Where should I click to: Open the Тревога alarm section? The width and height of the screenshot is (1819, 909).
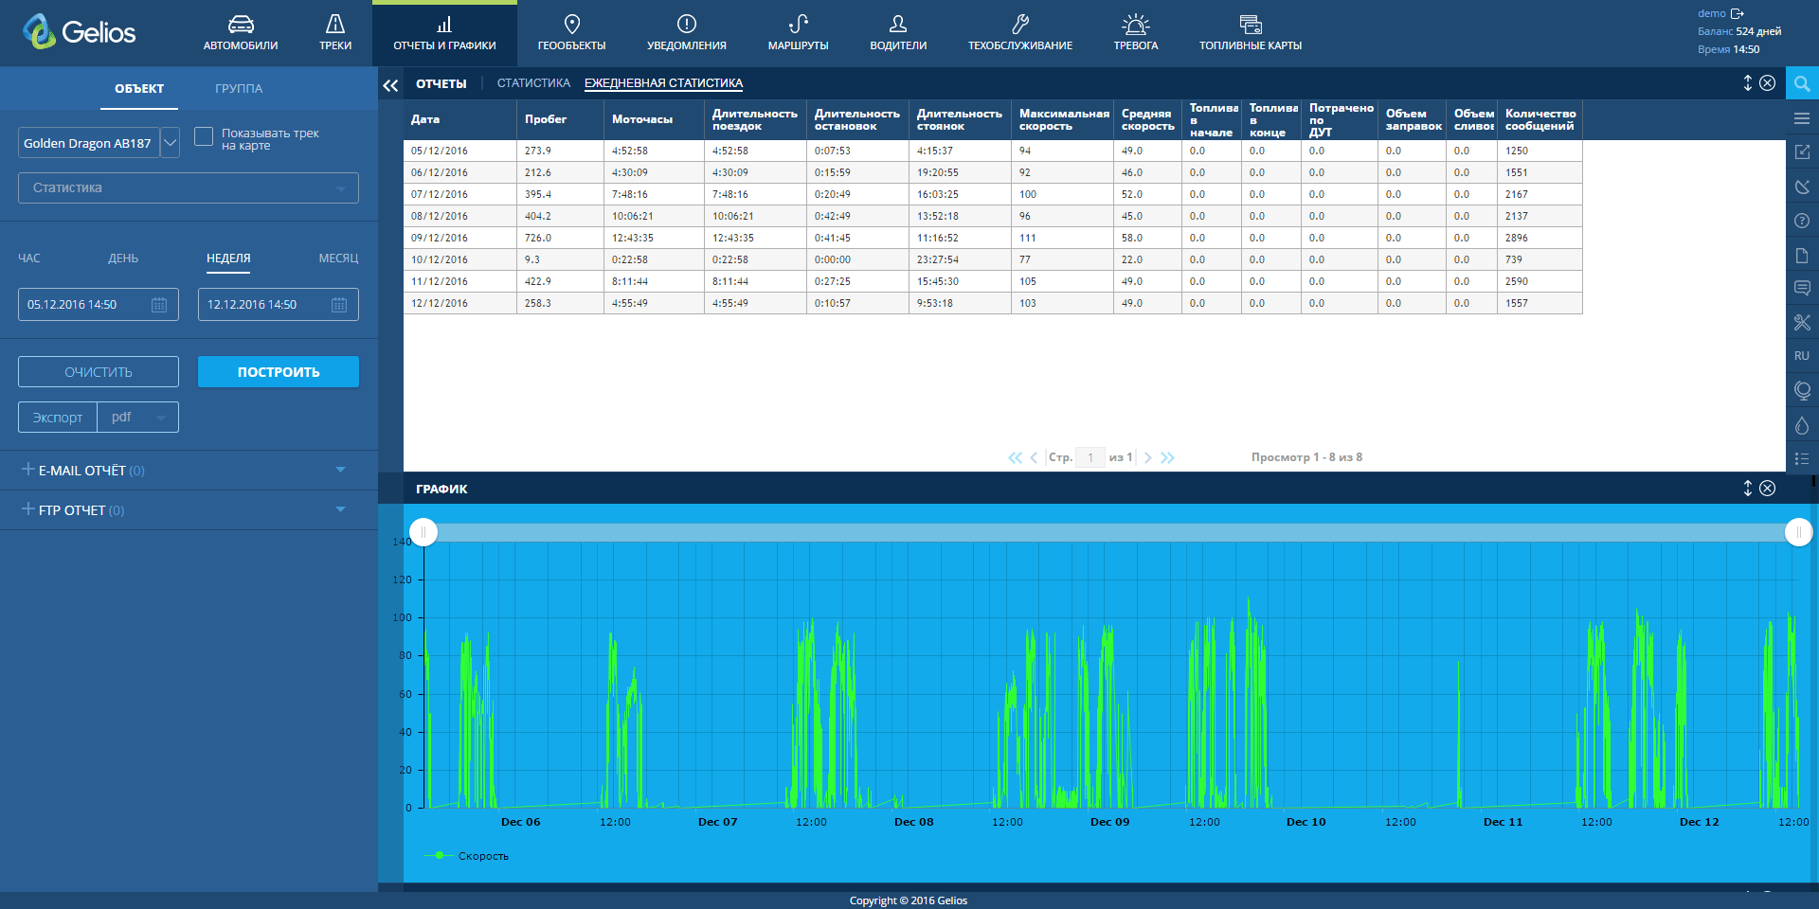coord(1135,32)
